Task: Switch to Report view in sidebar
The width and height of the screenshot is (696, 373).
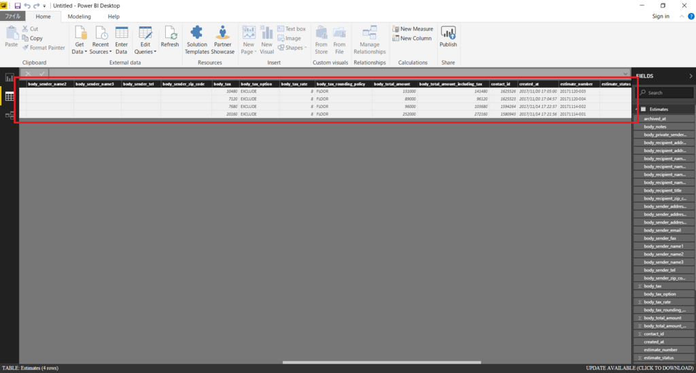Action: click(10, 77)
